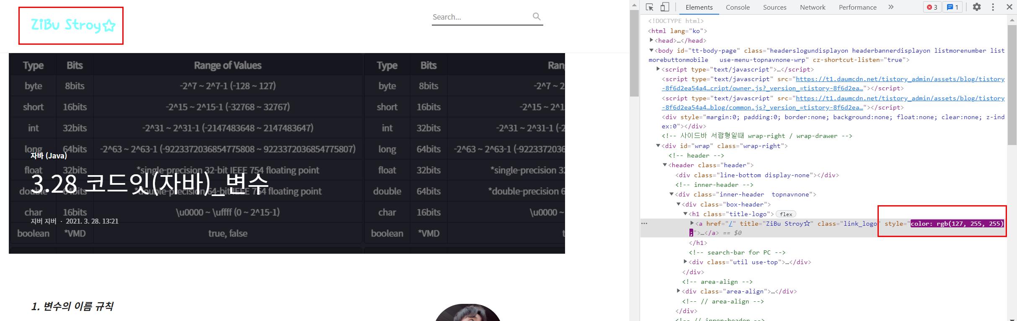
Task: Collapse the body tt-body-page node
Action: [651, 50]
